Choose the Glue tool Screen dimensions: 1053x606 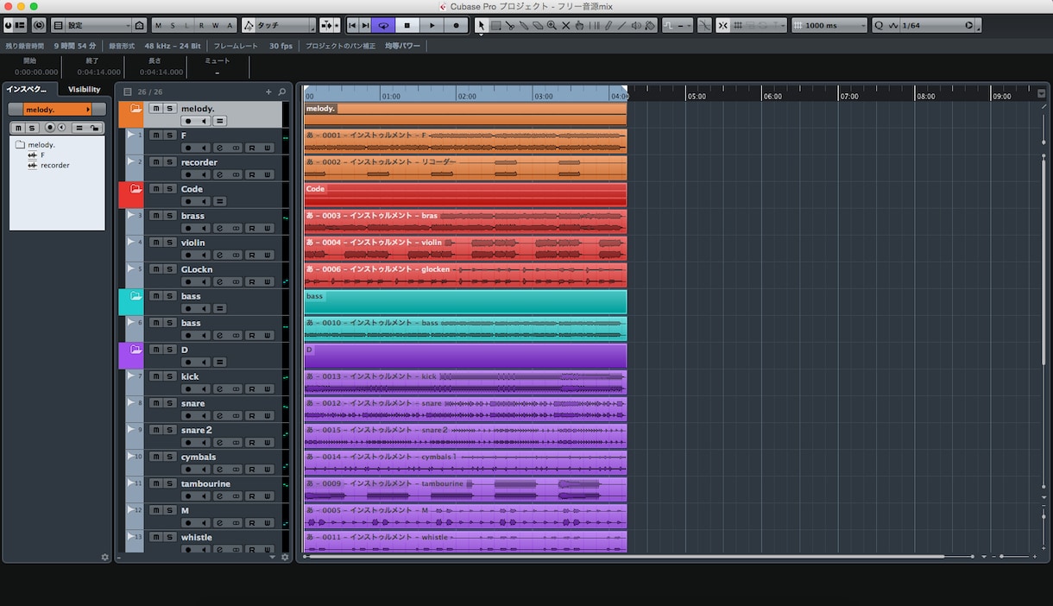(524, 26)
